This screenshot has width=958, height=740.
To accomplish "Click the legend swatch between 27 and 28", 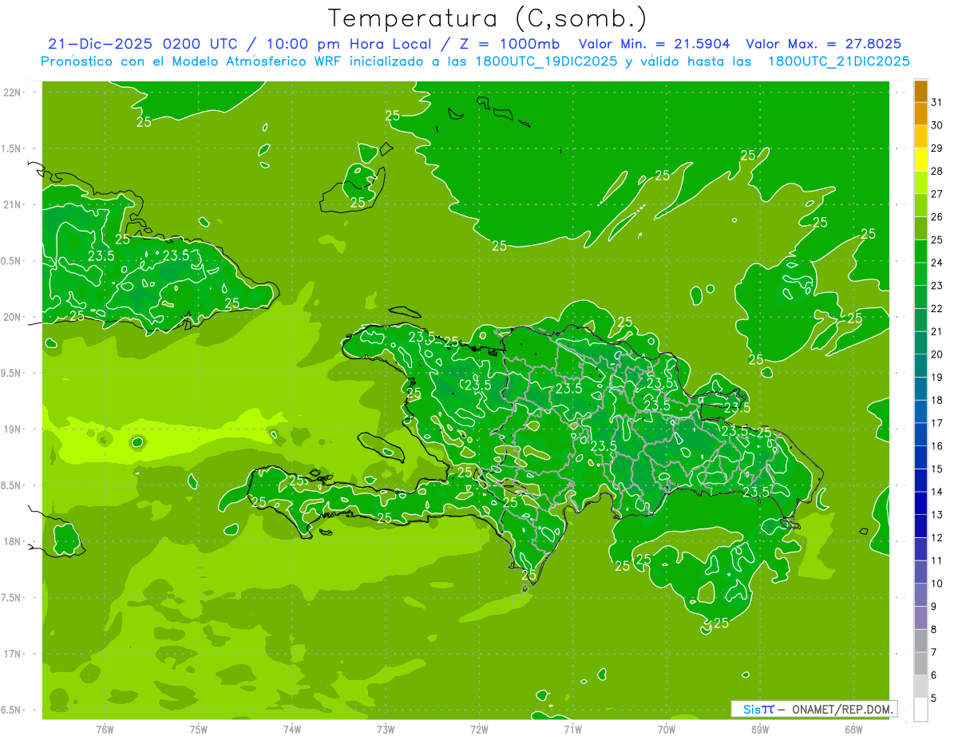I will (x=920, y=183).
